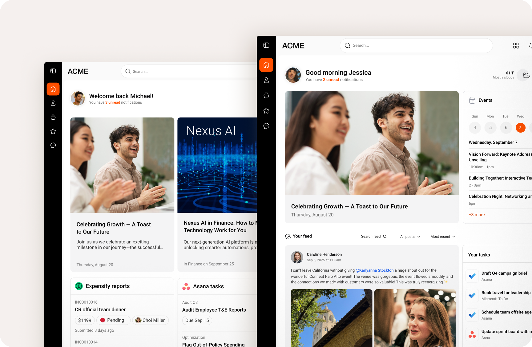
Task: Open People icon in Michael's window sidebar
Action: pyautogui.click(x=53, y=103)
